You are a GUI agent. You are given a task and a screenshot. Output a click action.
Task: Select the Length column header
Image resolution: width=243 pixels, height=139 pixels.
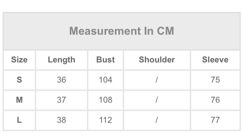pos(62,60)
